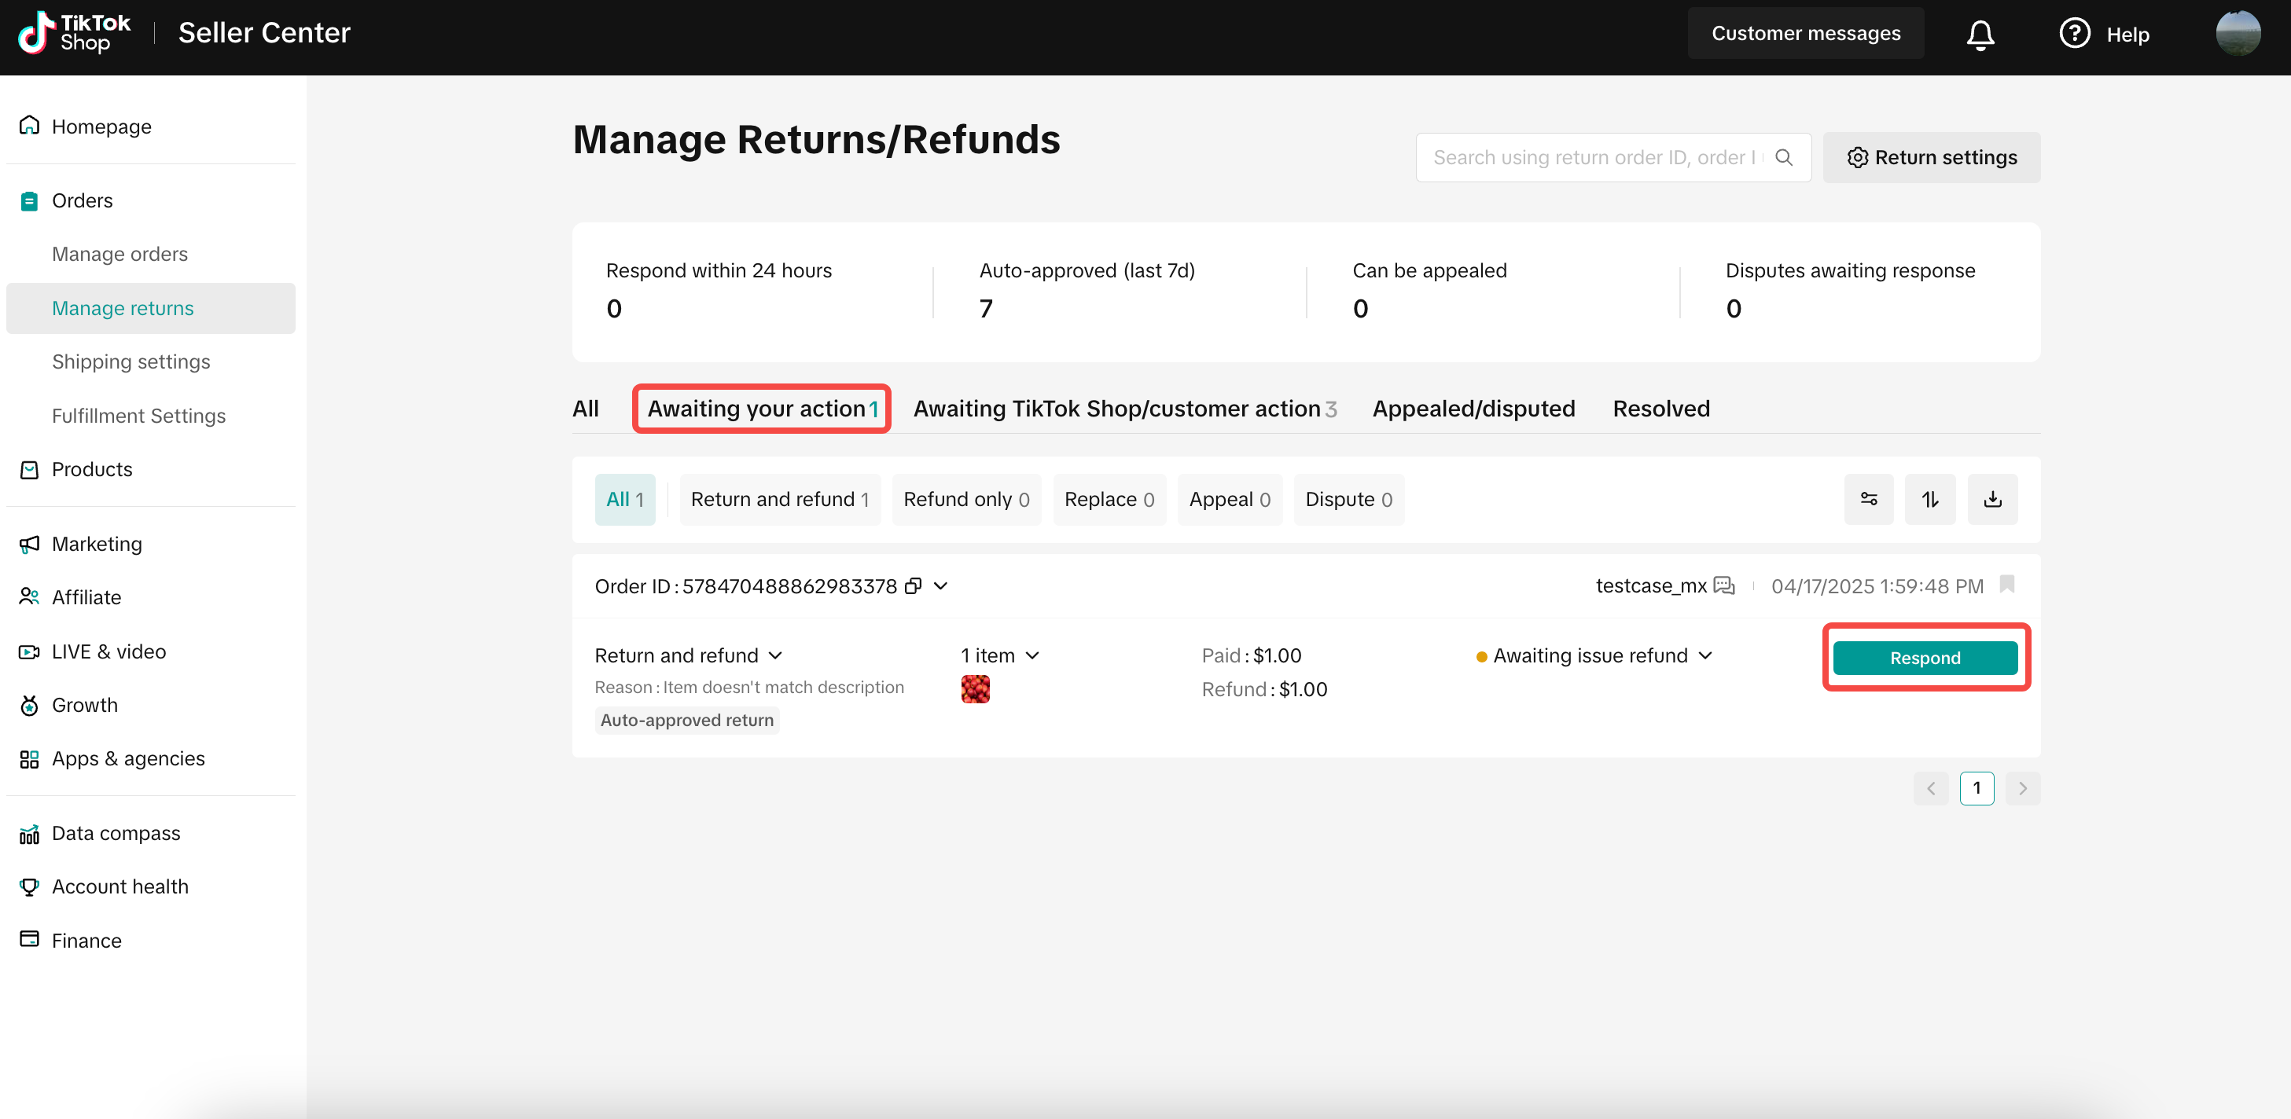Expand the Order ID details chevron
The height and width of the screenshot is (1119, 2291).
click(940, 585)
